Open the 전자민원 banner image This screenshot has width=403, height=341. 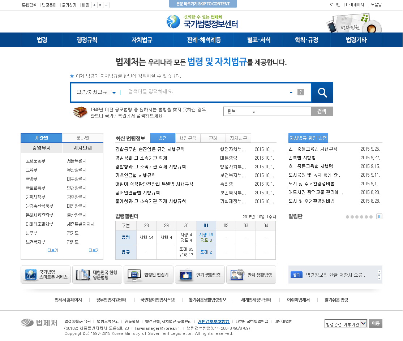point(355,23)
